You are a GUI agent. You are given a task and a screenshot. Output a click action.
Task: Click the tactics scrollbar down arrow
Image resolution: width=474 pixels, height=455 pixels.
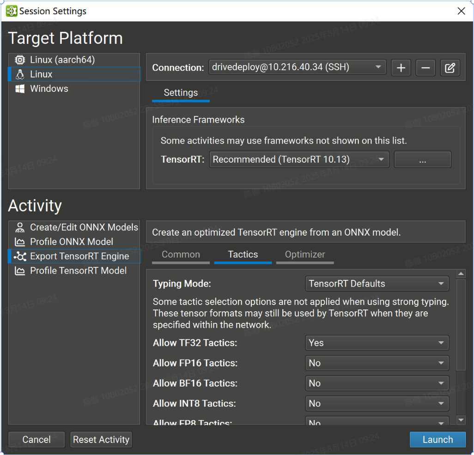pos(461,419)
